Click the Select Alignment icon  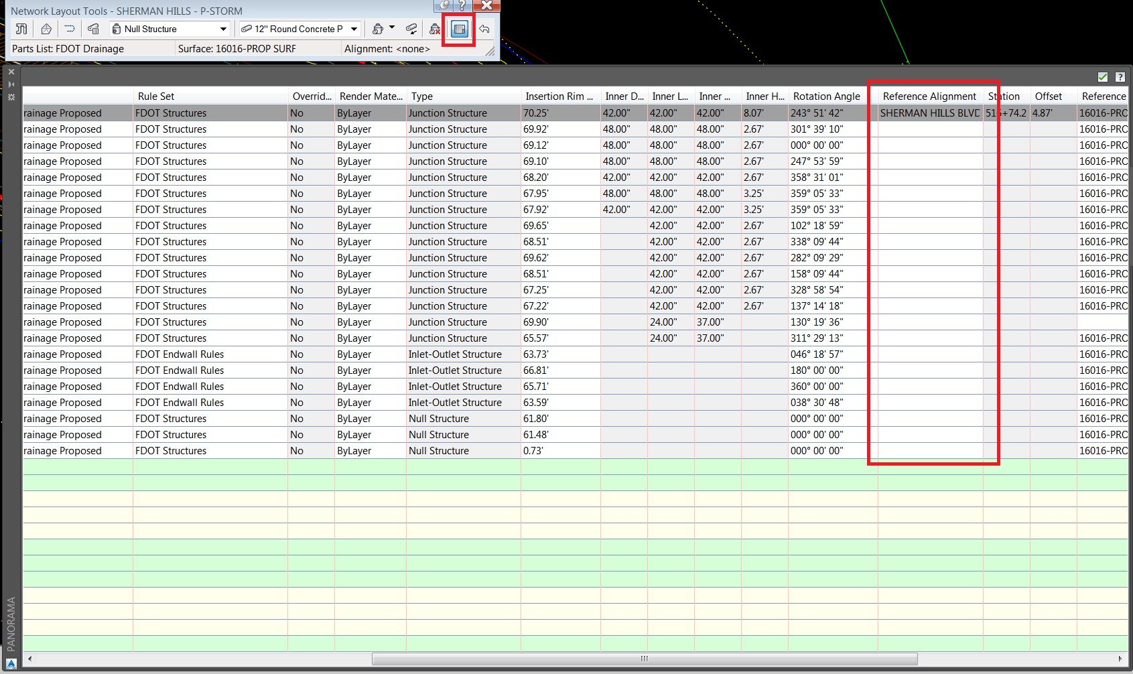pyautogui.click(x=69, y=29)
